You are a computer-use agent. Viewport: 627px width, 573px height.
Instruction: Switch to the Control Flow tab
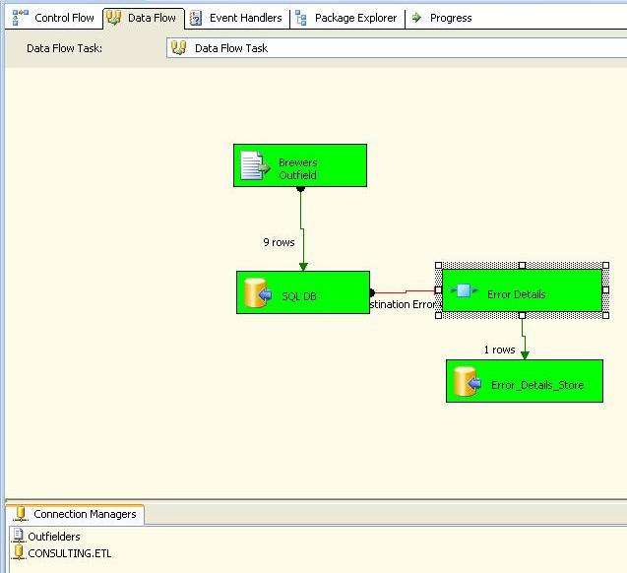tap(53, 18)
